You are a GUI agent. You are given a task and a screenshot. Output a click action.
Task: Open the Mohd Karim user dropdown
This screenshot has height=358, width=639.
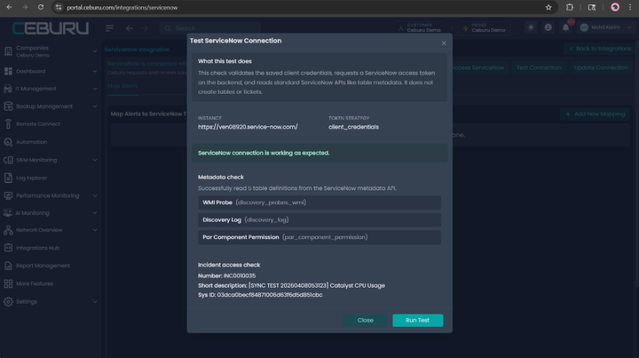pos(606,28)
